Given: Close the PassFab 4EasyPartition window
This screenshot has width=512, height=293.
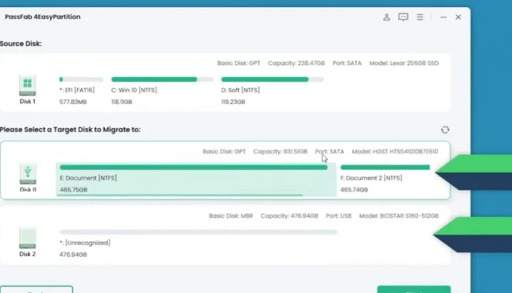Looking at the screenshot, I should (x=458, y=17).
